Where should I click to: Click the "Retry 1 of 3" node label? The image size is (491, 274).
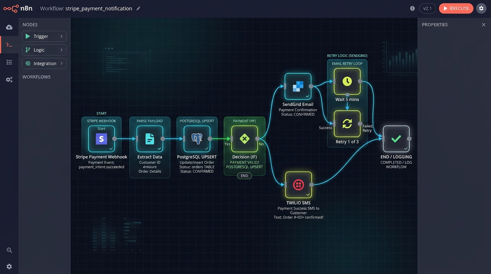347,142
